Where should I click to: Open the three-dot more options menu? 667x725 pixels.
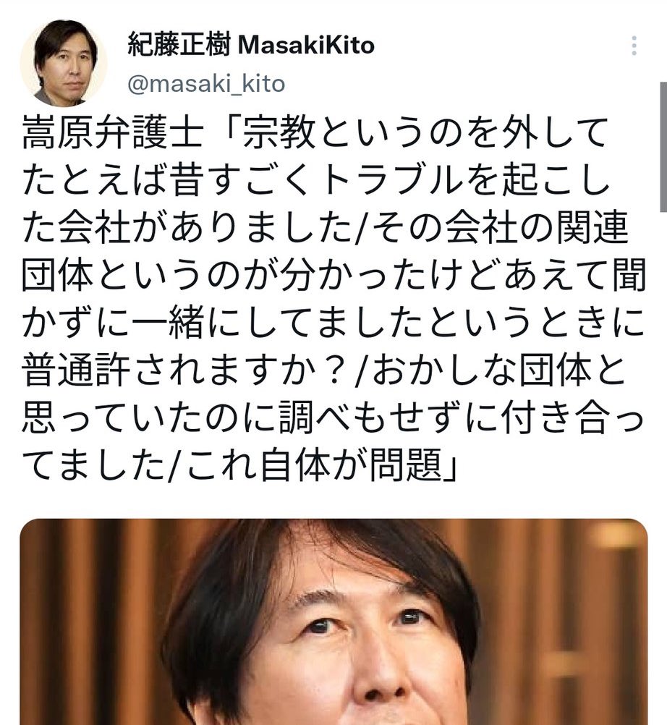tap(634, 46)
